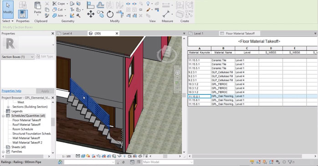Viewport: 318px width, 166px height.
Task: Click the Measure Between Two References icon
Action: pos(166,5)
